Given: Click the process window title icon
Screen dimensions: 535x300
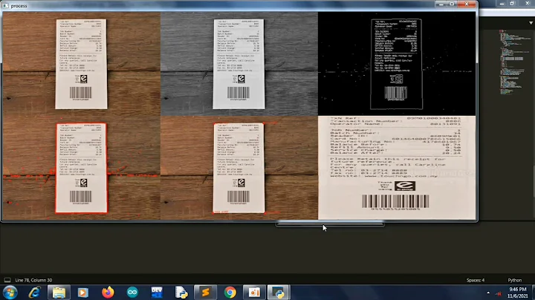Looking at the screenshot, I should click(x=5, y=5).
